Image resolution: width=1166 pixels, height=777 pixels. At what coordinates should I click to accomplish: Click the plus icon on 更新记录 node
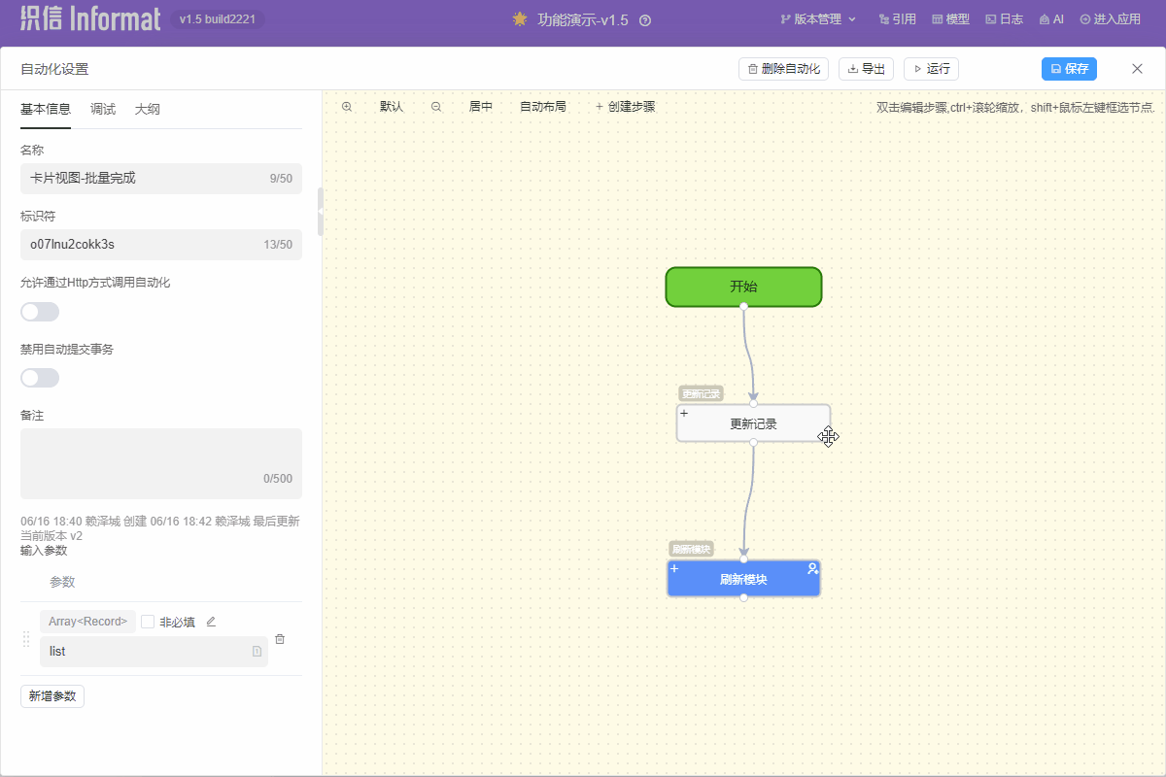coord(684,414)
